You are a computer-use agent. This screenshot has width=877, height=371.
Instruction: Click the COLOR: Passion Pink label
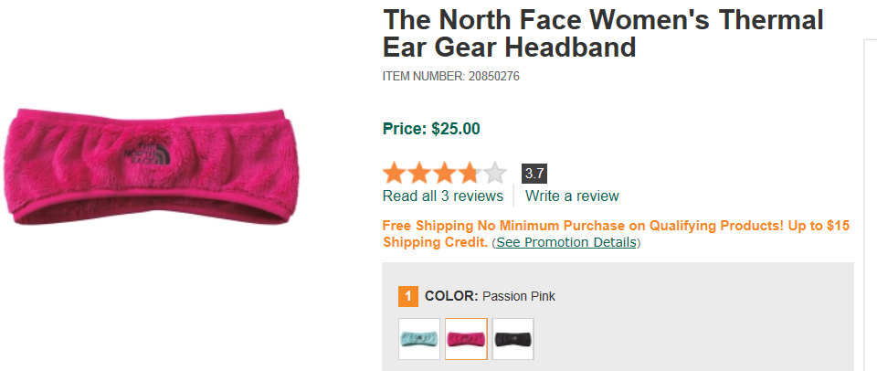490,296
